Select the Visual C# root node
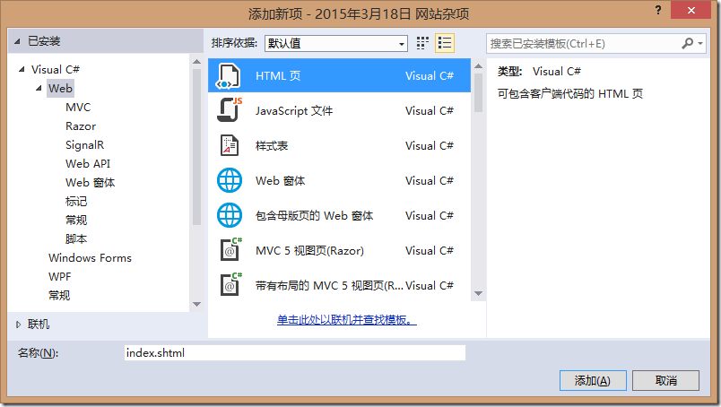 click(56, 69)
